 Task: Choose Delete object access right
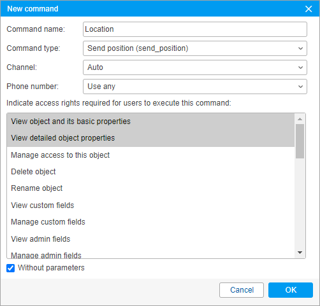pos(150,172)
